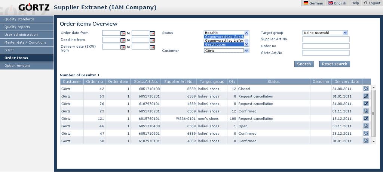Sort by Delivery date column header
The image size is (383, 172).
(x=347, y=82)
